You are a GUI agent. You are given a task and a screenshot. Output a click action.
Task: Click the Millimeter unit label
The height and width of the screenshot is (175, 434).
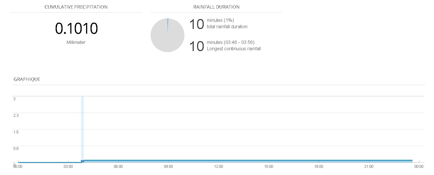click(76, 43)
